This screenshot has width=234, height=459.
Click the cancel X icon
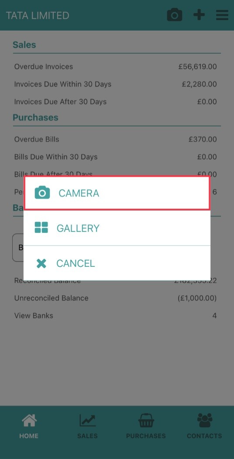(x=41, y=263)
